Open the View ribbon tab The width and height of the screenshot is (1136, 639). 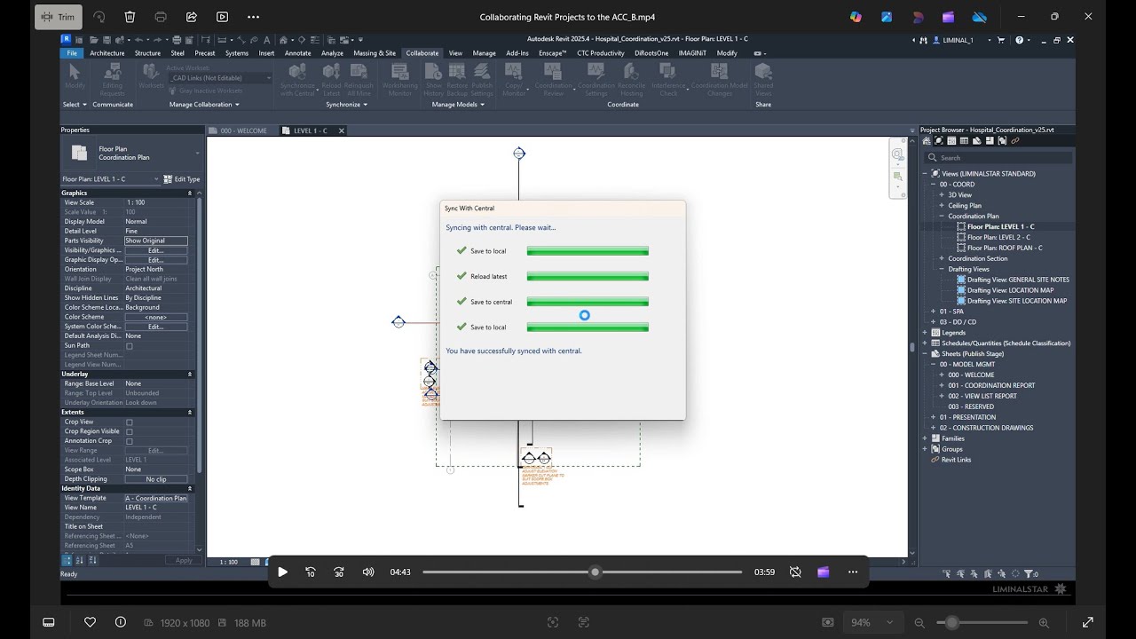[455, 53]
